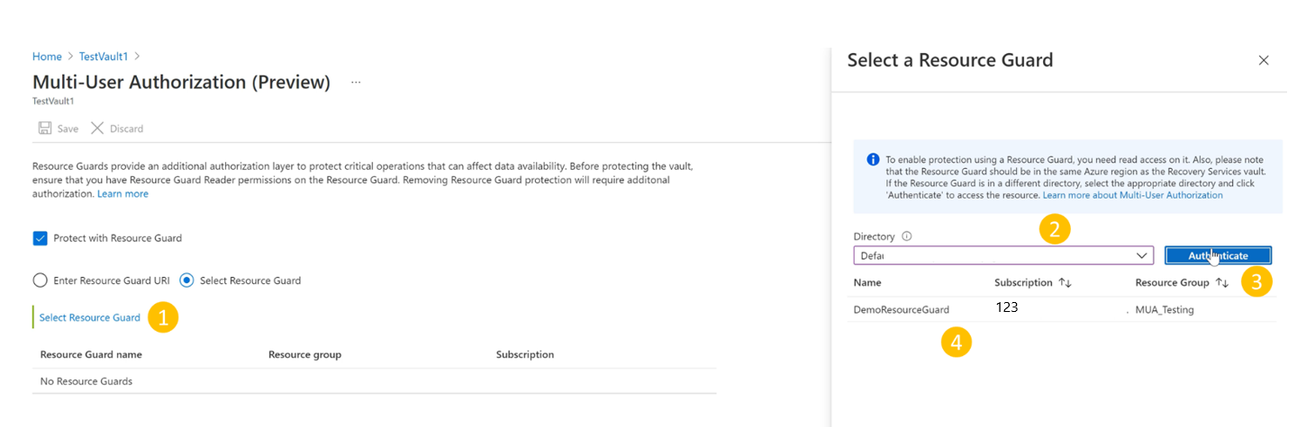This screenshot has height=427, width=1315.
Task: Close the Select a Resource Guard panel
Action: tap(1264, 60)
